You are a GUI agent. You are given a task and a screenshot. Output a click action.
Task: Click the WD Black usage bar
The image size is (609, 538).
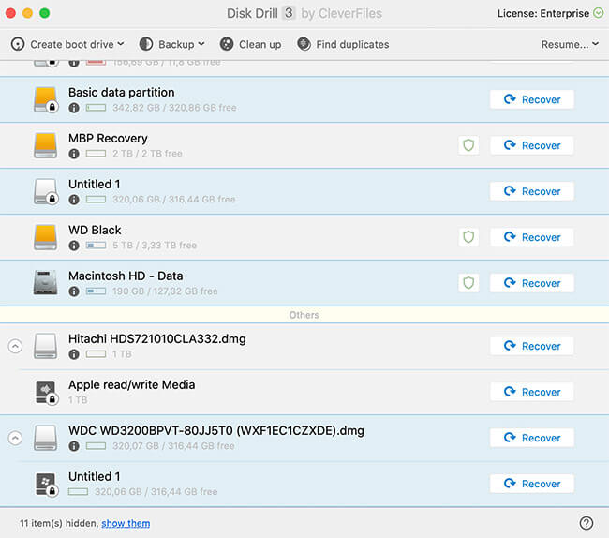(x=96, y=246)
